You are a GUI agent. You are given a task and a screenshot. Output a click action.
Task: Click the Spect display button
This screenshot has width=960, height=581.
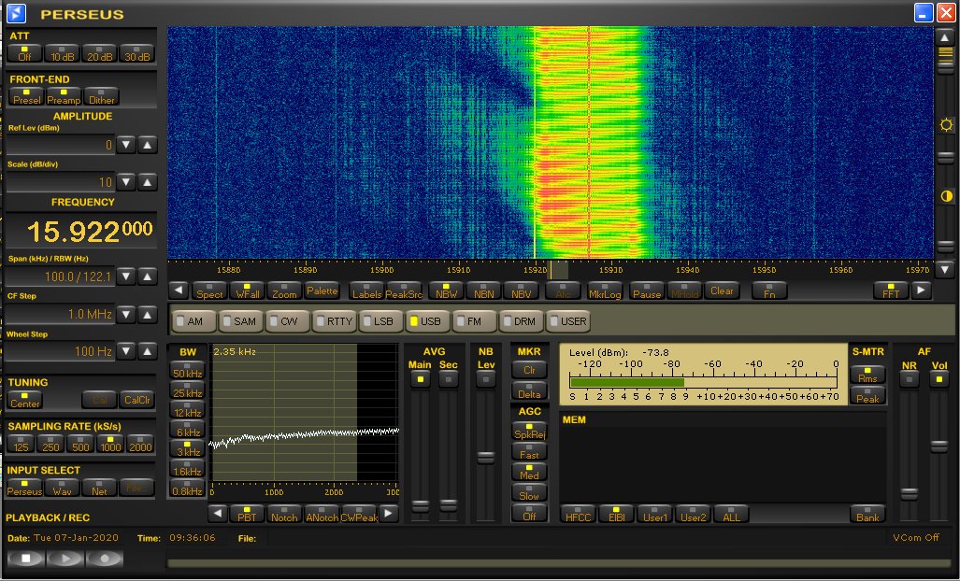tap(209, 290)
